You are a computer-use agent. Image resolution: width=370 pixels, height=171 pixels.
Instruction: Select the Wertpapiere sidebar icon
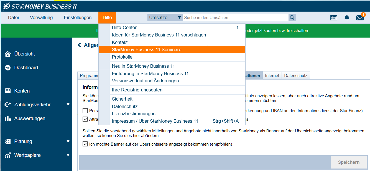point(8,155)
